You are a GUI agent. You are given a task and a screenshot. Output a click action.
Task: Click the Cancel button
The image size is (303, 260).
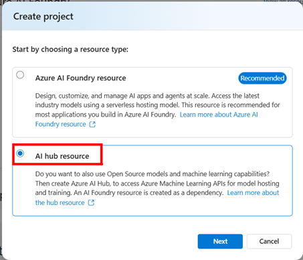[x=269, y=241]
